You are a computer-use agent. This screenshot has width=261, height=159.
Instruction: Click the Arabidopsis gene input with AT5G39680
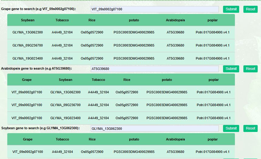[154, 69]
